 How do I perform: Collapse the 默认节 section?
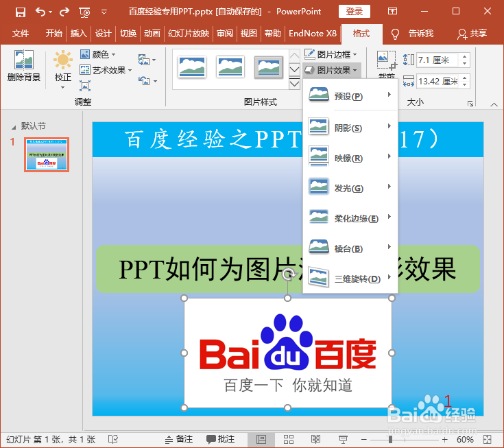[x=14, y=128]
